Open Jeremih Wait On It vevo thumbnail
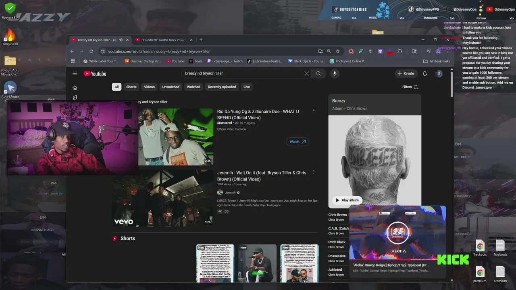 coord(162,198)
